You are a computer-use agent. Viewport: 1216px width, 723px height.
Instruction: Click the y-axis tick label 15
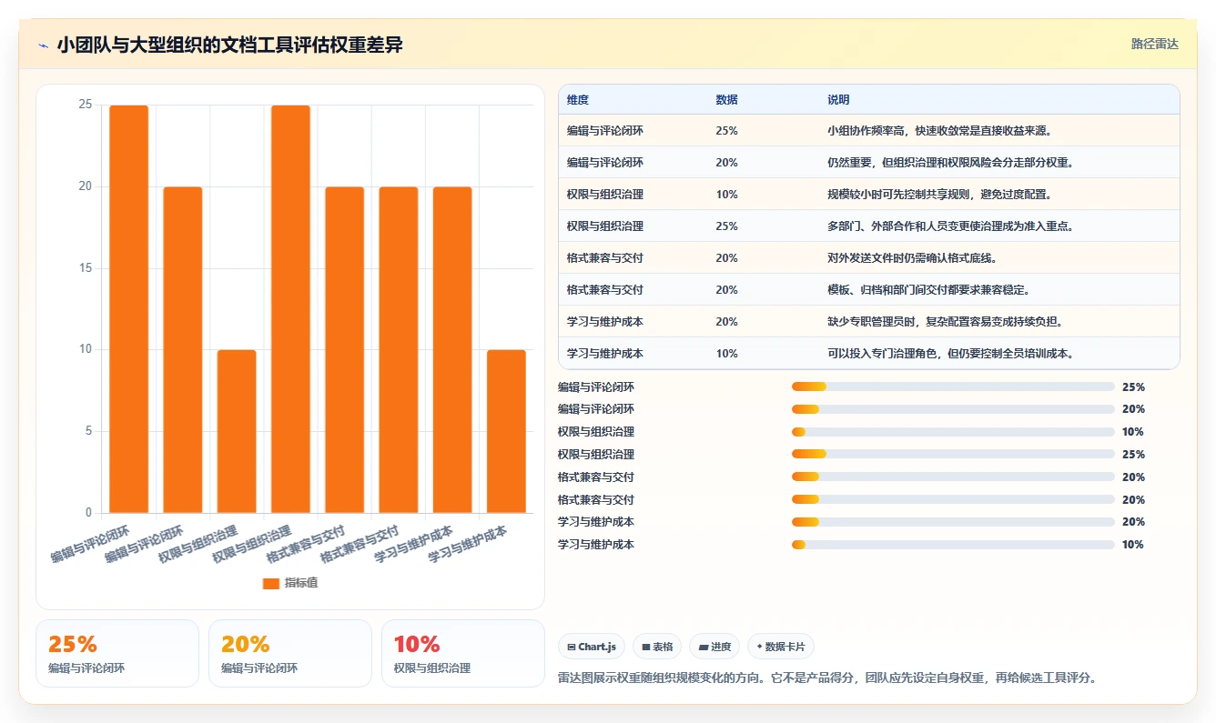click(x=86, y=268)
